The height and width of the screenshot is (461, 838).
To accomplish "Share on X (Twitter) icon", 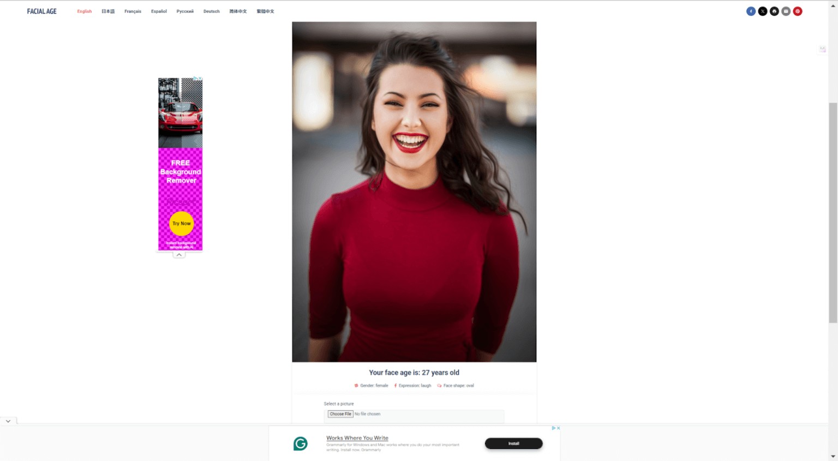I will tap(762, 11).
